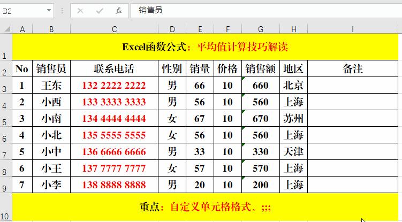Click the formula bar containing 销售员
The image size is (402, 222).
266,11
